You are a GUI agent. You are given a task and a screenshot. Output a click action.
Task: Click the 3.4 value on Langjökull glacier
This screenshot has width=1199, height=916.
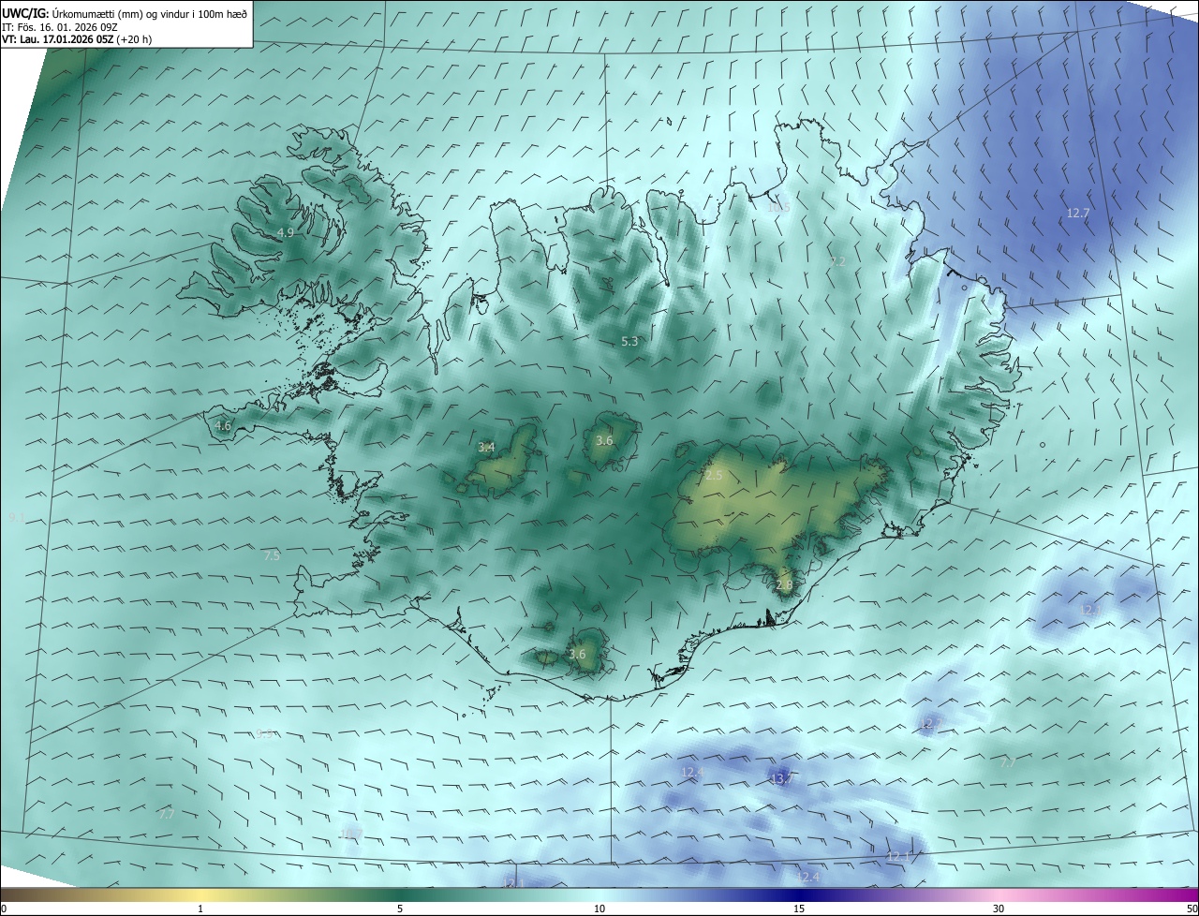coord(486,447)
